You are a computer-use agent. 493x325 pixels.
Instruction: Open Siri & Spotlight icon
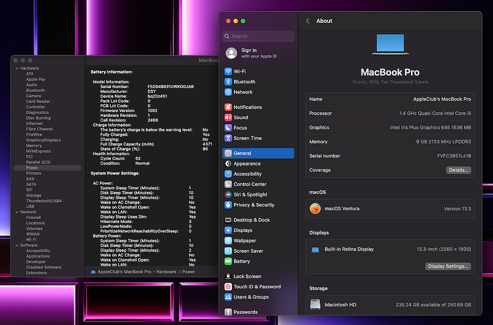click(228, 195)
